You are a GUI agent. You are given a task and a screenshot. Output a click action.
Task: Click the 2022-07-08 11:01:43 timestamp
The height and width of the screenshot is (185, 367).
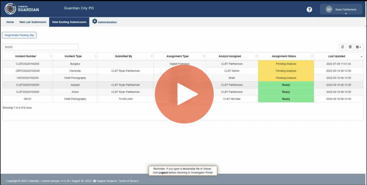pyautogui.click(x=338, y=64)
